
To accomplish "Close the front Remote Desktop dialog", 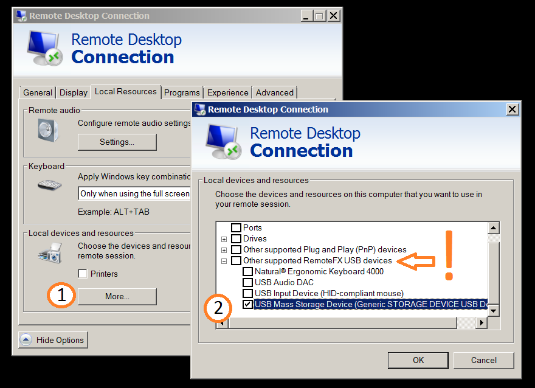I will [x=512, y=109].
